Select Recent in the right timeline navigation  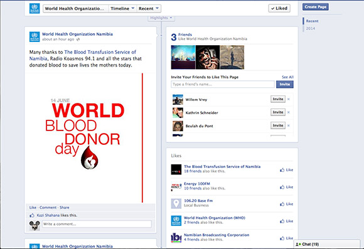pyautogui.click(x=312, y=21)
